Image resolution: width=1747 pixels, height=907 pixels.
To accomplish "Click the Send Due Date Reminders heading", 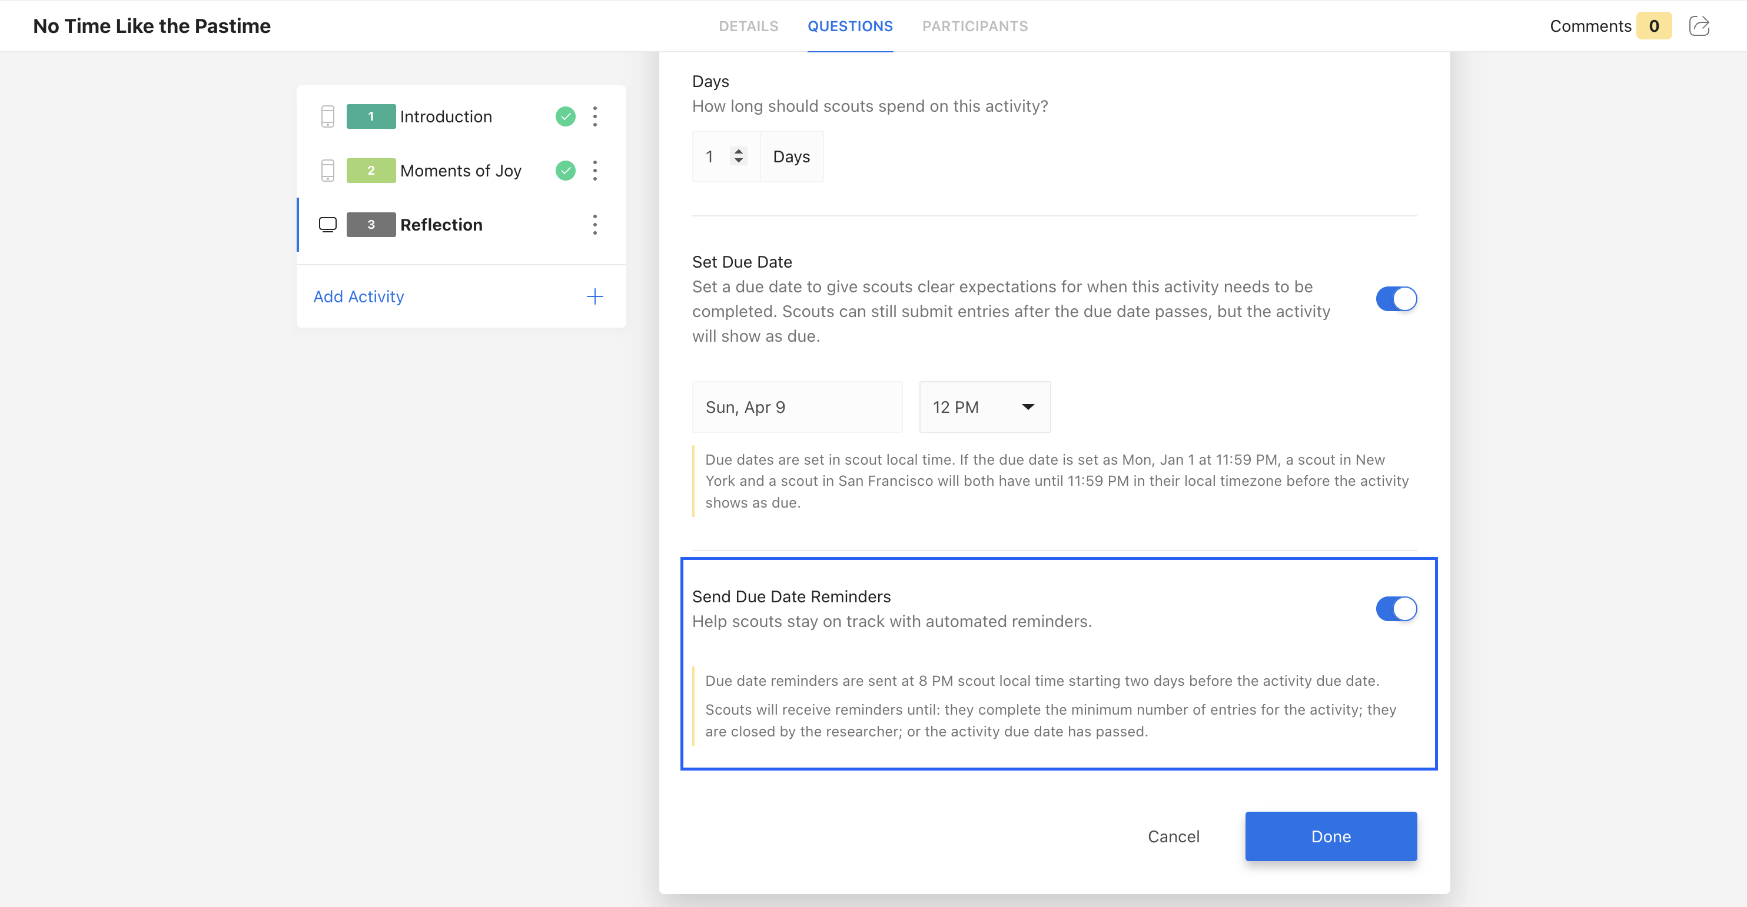I will coord(792,596).
